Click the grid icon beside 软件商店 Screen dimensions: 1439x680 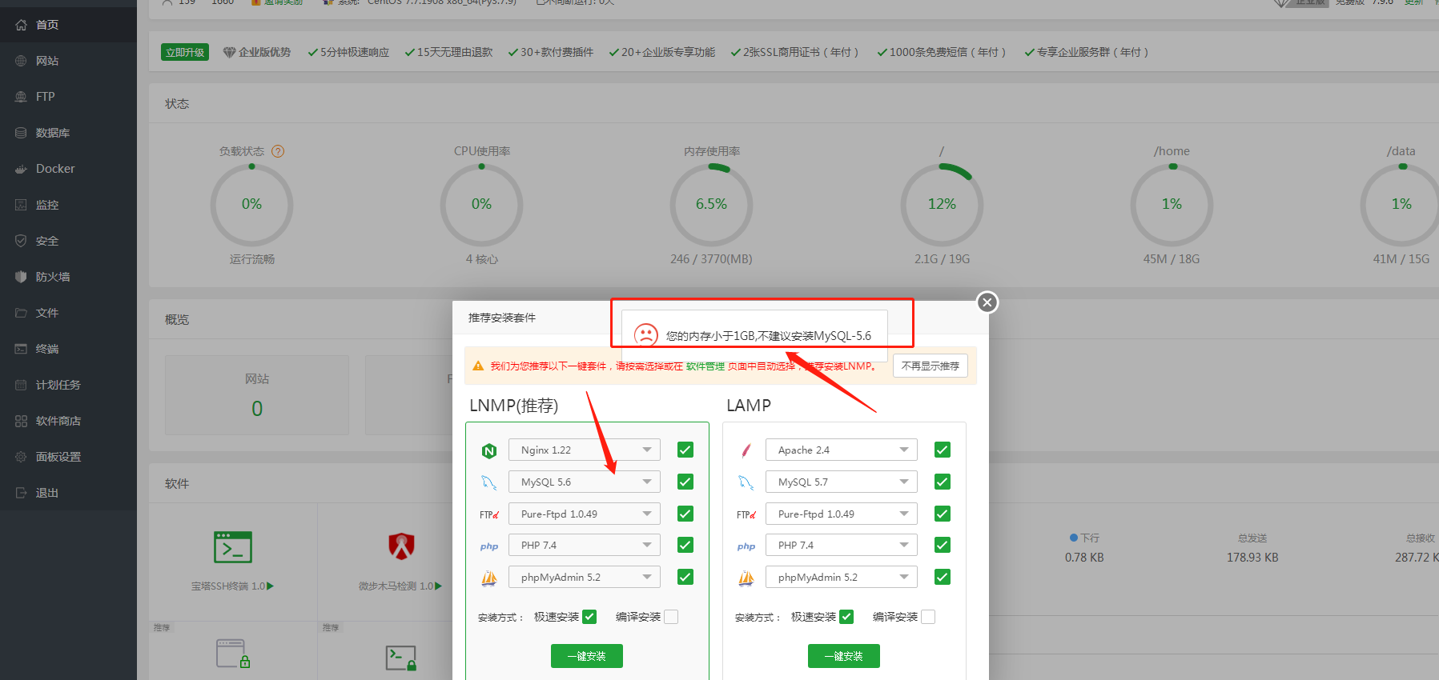point(21,421)
